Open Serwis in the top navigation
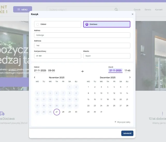The image size is (166, 142). [x=148, y=10]
